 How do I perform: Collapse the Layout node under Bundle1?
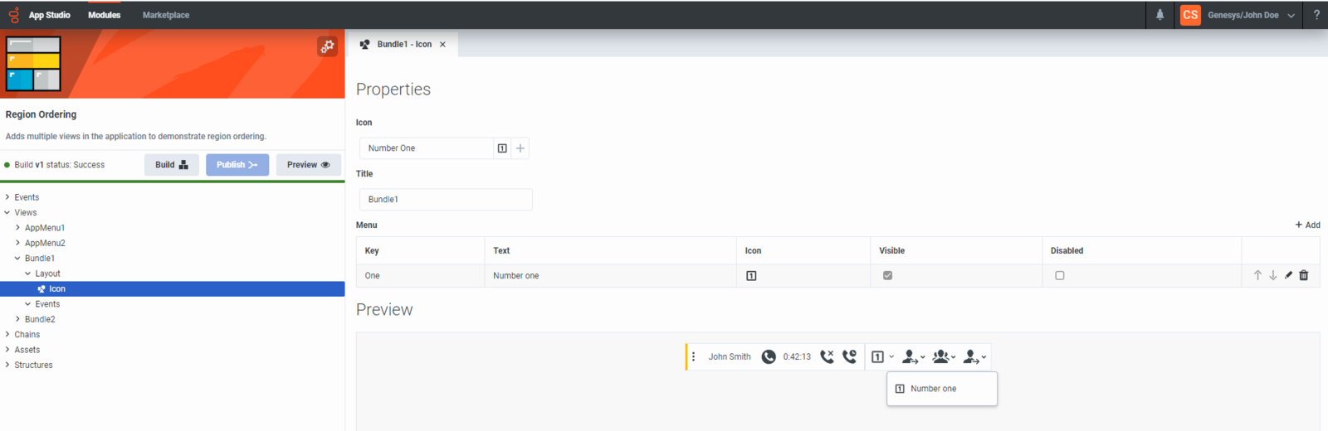pyautogui.click(x=28, y=274)
